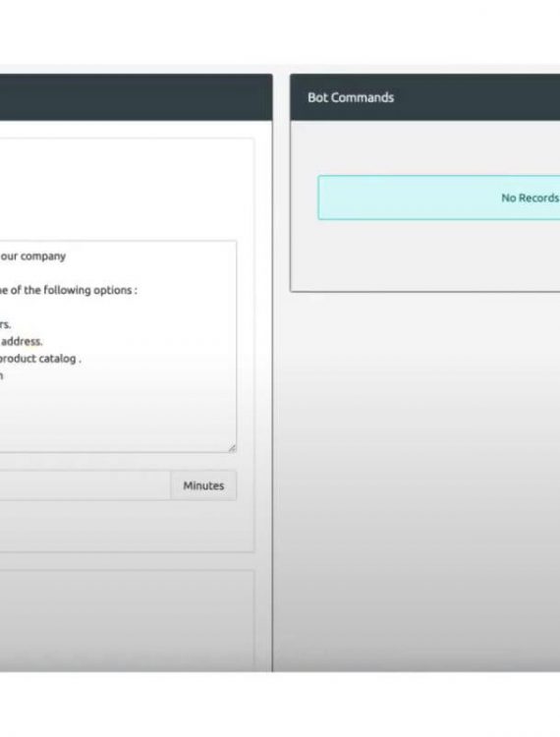The width and height of the screenshot is (560, 737).
Task: Click the blank area above the message textarea
Action: [127, 190]
